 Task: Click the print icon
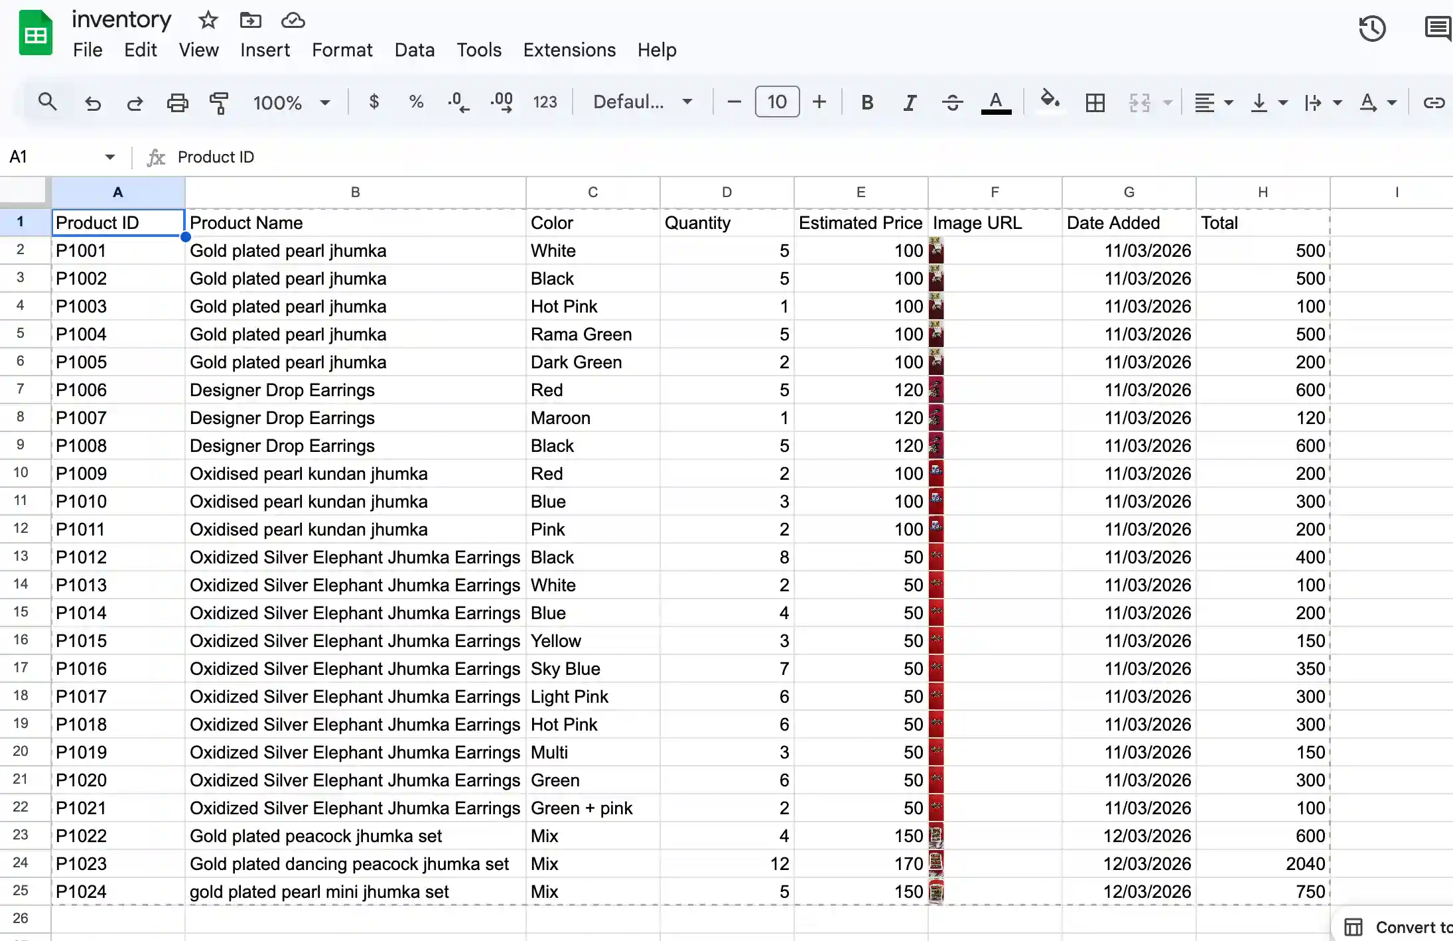coord(177,102)
